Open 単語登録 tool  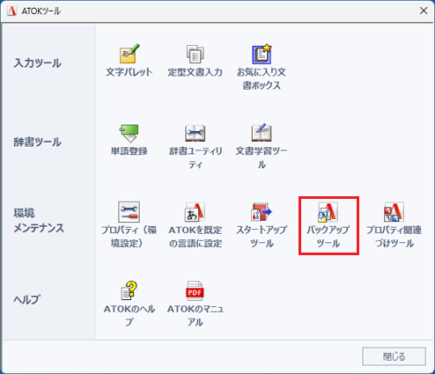pyautogui.click(x=129, y=140)
